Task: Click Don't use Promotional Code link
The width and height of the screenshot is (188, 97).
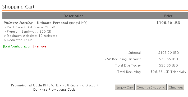Action: click(x=54, y=90)
